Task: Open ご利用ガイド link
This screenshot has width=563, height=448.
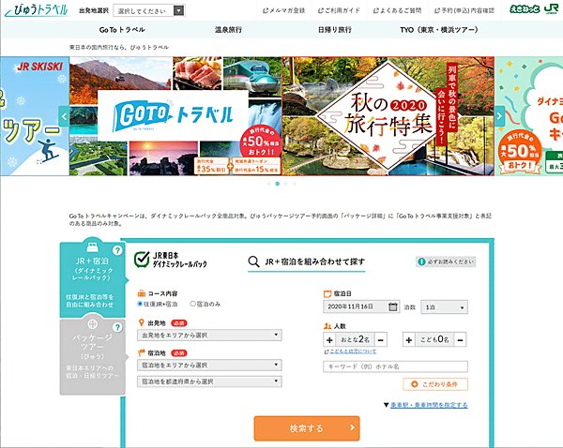Action: click(x=339, y=10)
